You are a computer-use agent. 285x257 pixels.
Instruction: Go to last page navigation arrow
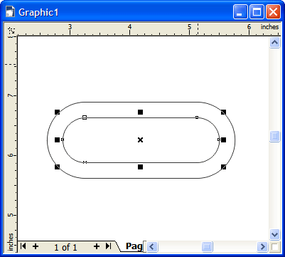click(108, 246)
